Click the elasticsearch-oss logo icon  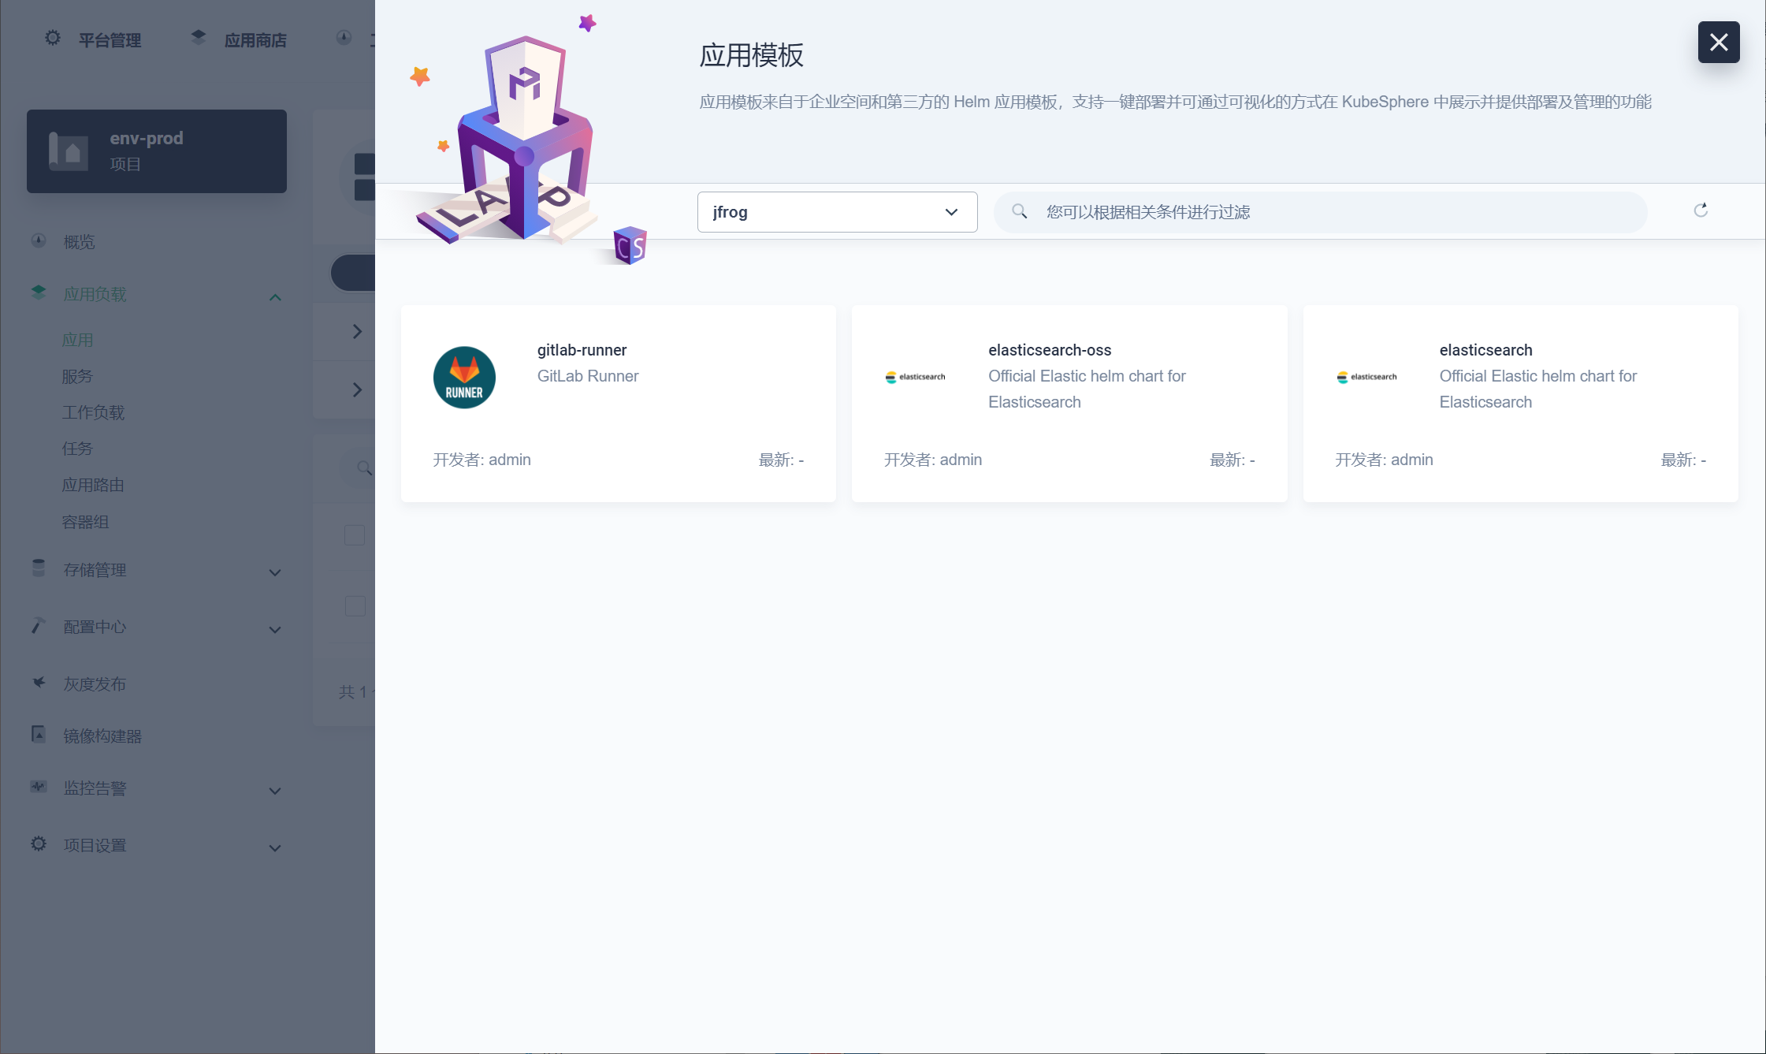(x=915, y=377)
